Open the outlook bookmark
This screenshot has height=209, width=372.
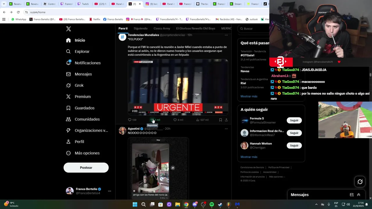251,19
